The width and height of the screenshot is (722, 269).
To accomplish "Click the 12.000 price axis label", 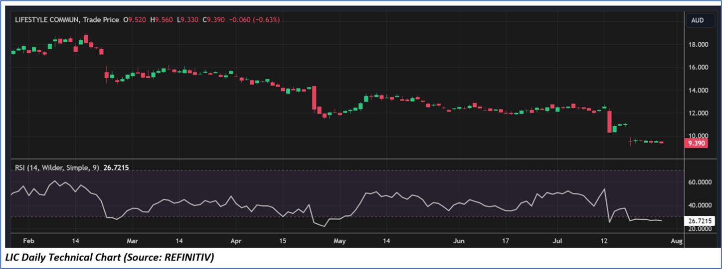I will tap(698, 113).
